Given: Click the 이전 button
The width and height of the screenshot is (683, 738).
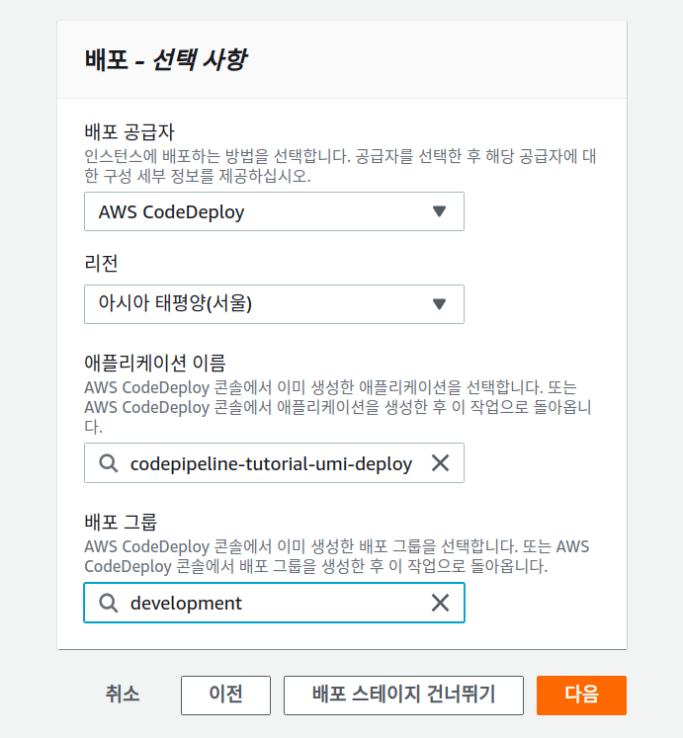Looking at the screenshot, I should pyautogui.click(x=225, y=696).
